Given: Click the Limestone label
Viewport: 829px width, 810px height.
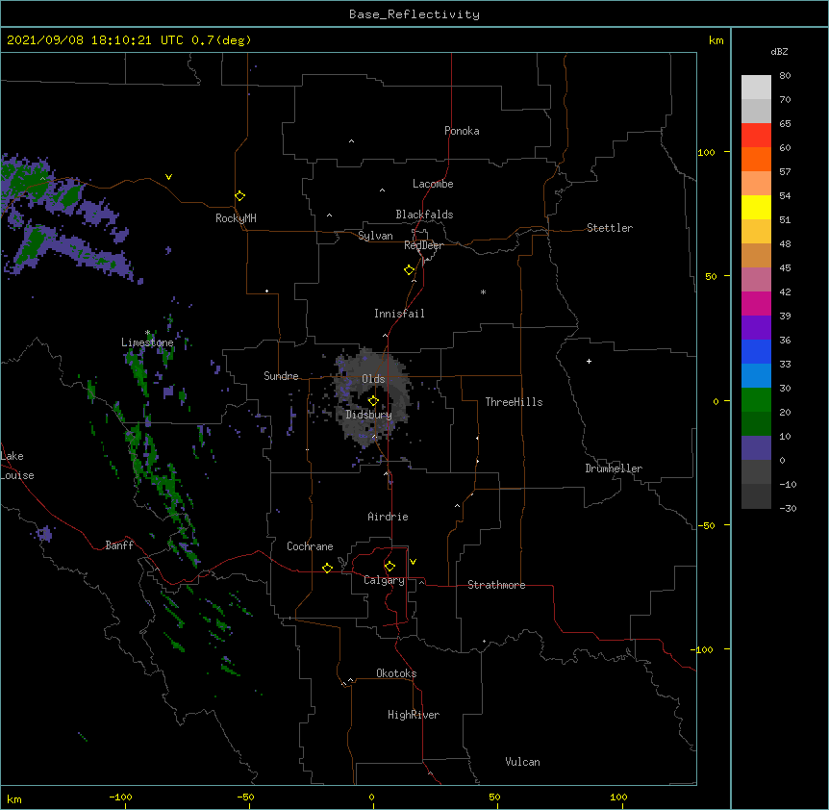Looking at the screenshot, I should pos(147,342).
